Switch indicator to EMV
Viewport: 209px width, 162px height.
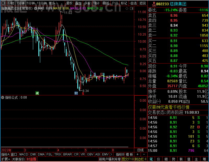click(x=105, y=154)
